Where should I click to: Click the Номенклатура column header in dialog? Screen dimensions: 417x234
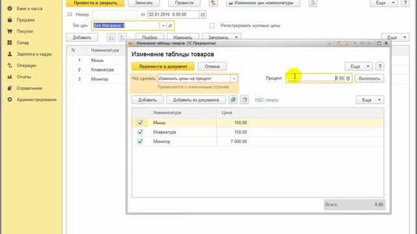point(182,112)
